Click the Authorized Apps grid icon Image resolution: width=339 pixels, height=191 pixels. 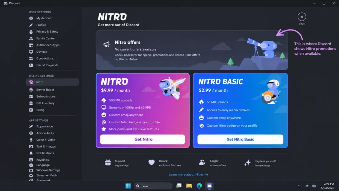point(31,45)
